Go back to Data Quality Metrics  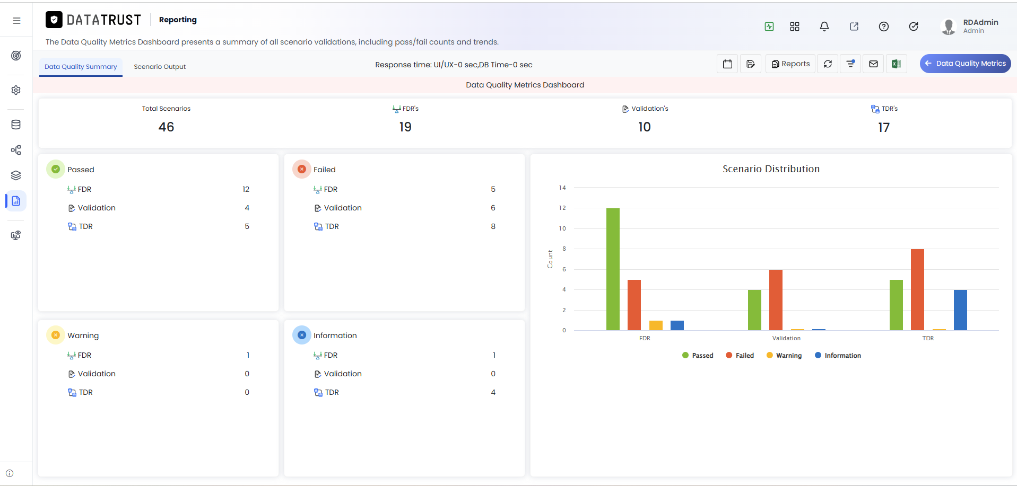click(965, 64)
